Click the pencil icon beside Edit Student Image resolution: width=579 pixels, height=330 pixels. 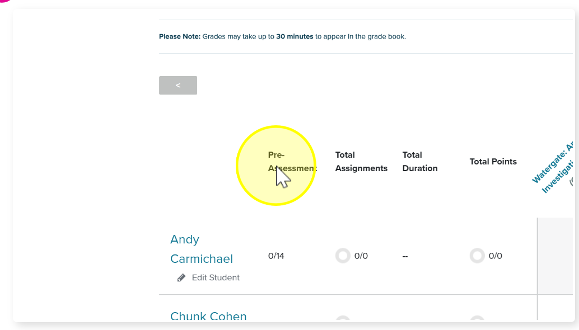pos(181,277)
